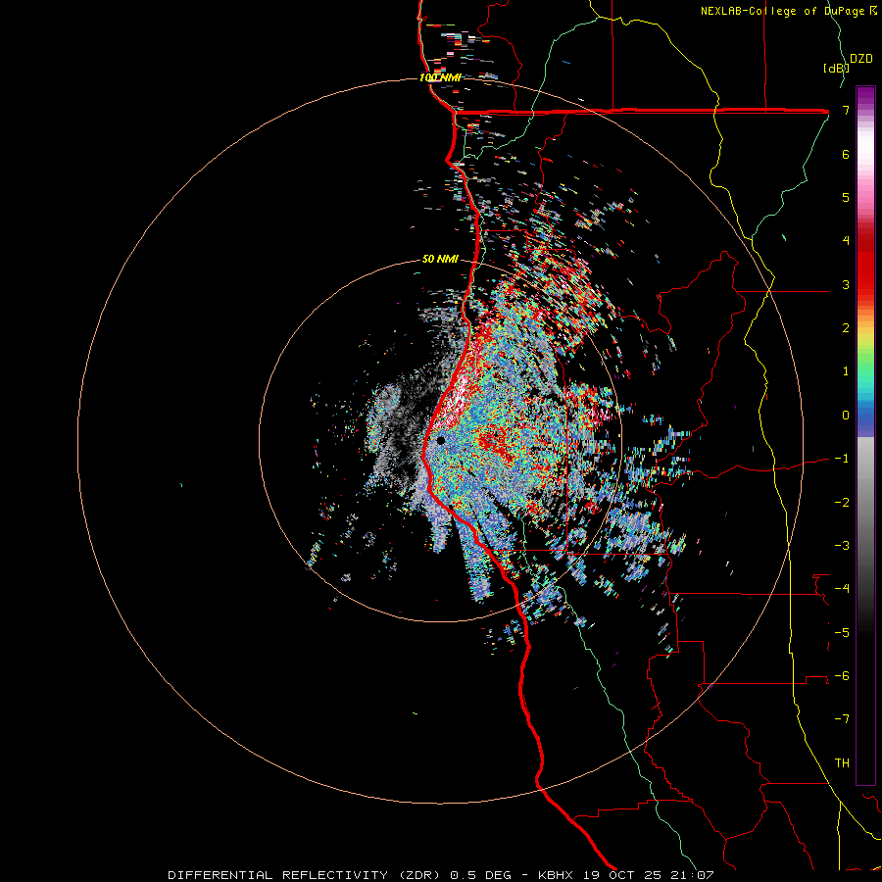Click the 6 value on color scale
The height and width of the screenshot is (882, 882).
click(846, 154)
